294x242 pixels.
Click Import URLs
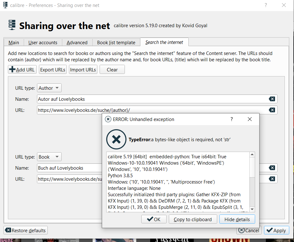tap(83, 70)
